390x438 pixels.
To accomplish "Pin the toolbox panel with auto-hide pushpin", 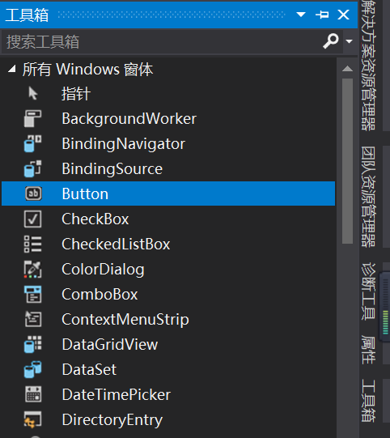I will [322, 15].
